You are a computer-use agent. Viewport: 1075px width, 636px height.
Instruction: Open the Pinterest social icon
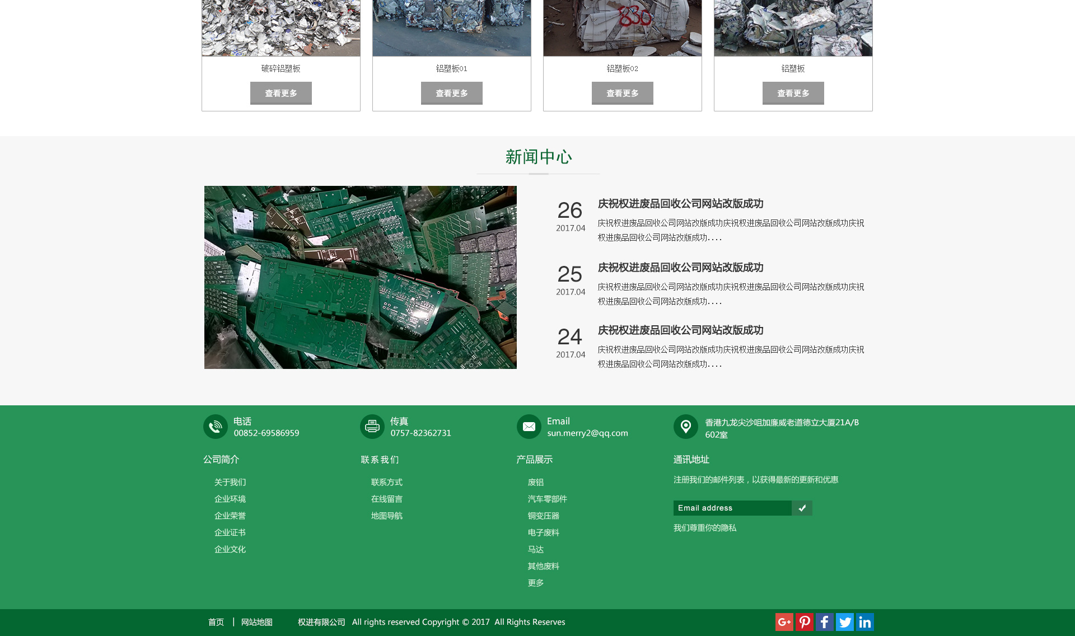(x=805, y=622)
